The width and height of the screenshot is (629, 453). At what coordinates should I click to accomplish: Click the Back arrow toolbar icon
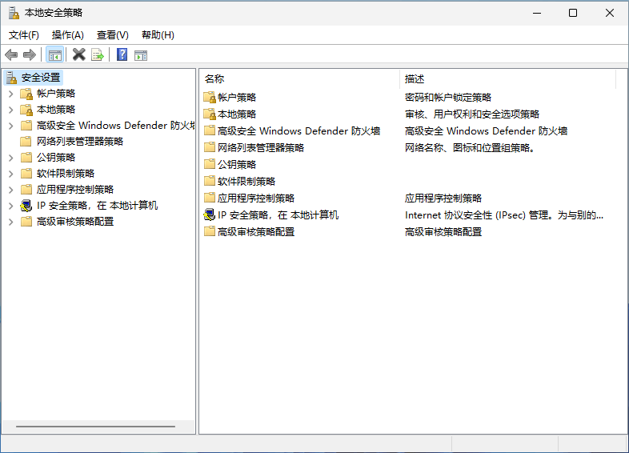pos(11,54)
